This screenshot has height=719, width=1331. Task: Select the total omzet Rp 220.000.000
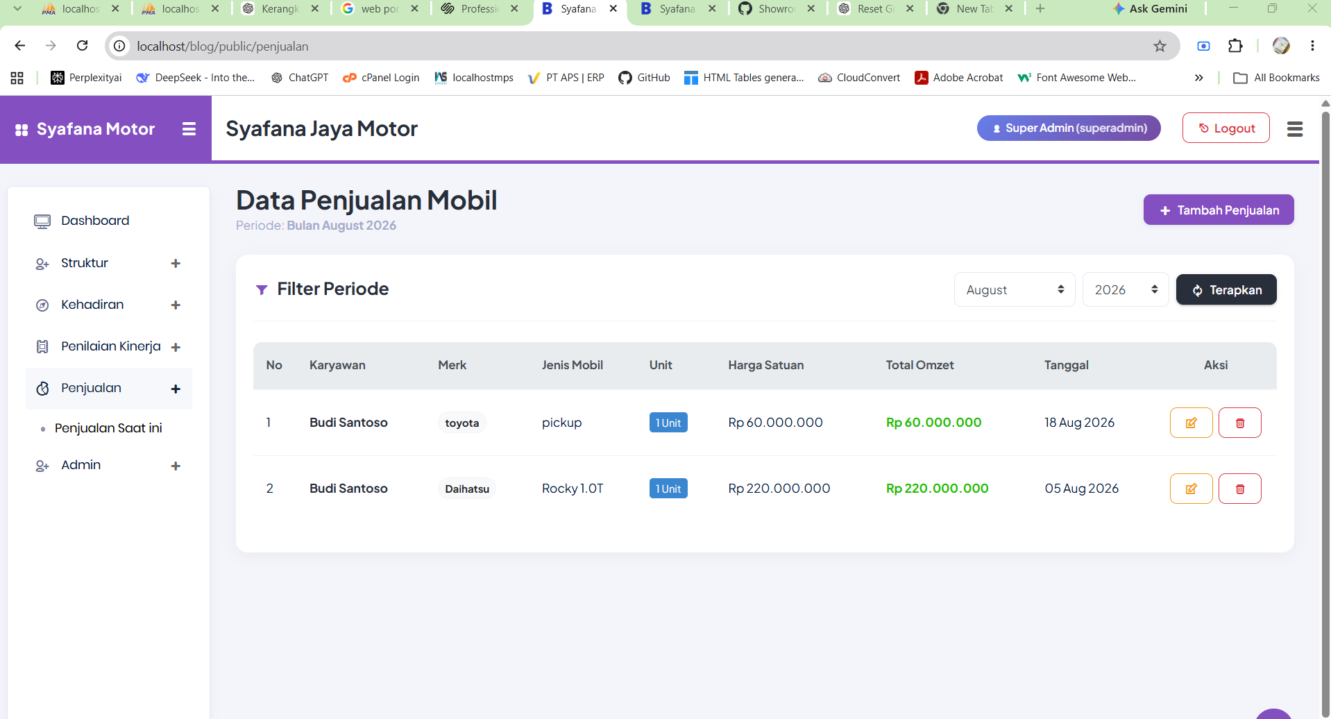(937, 489)
